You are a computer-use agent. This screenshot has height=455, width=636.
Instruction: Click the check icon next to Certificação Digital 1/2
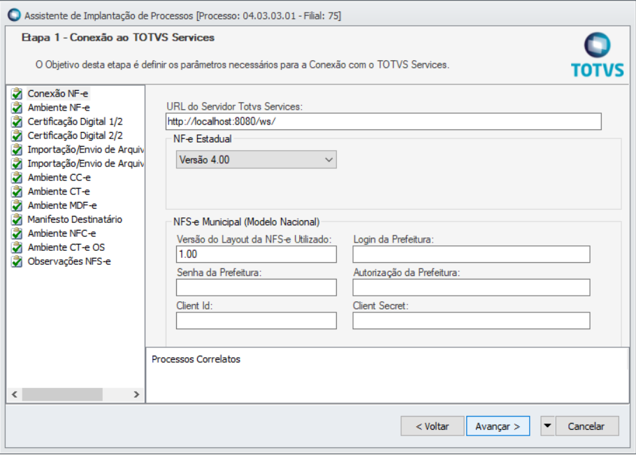[17, 122]
